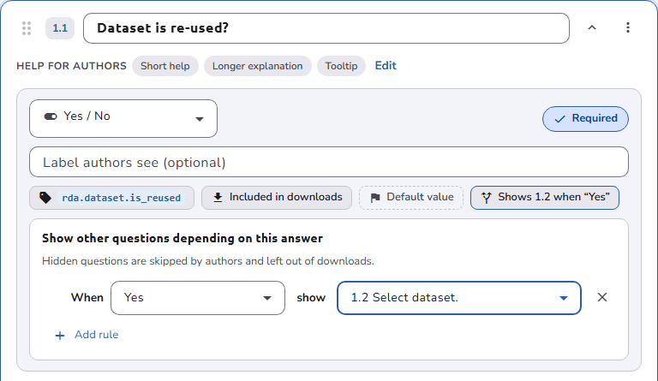Open the "1.2 Select dataset." target dropdown
The image size is (658, 381).
click(459, 298)
